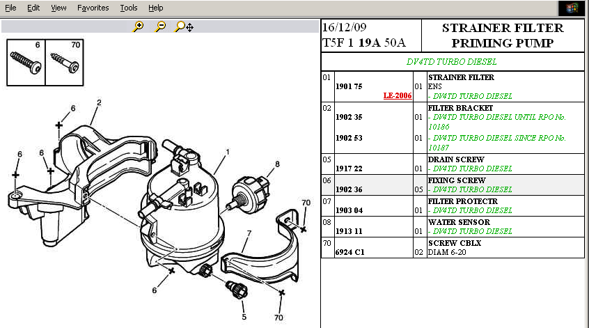Click the FILTER BRACKET description
This screenshot has height=328, width=589.
coord(460,108)
